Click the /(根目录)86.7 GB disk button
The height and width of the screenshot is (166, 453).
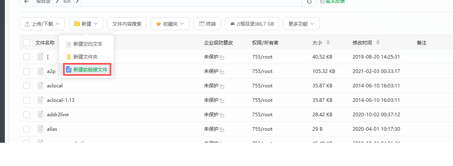[x=252, y=24]
